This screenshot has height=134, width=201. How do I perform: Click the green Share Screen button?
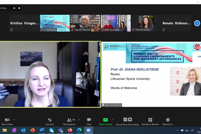point(106,122)
